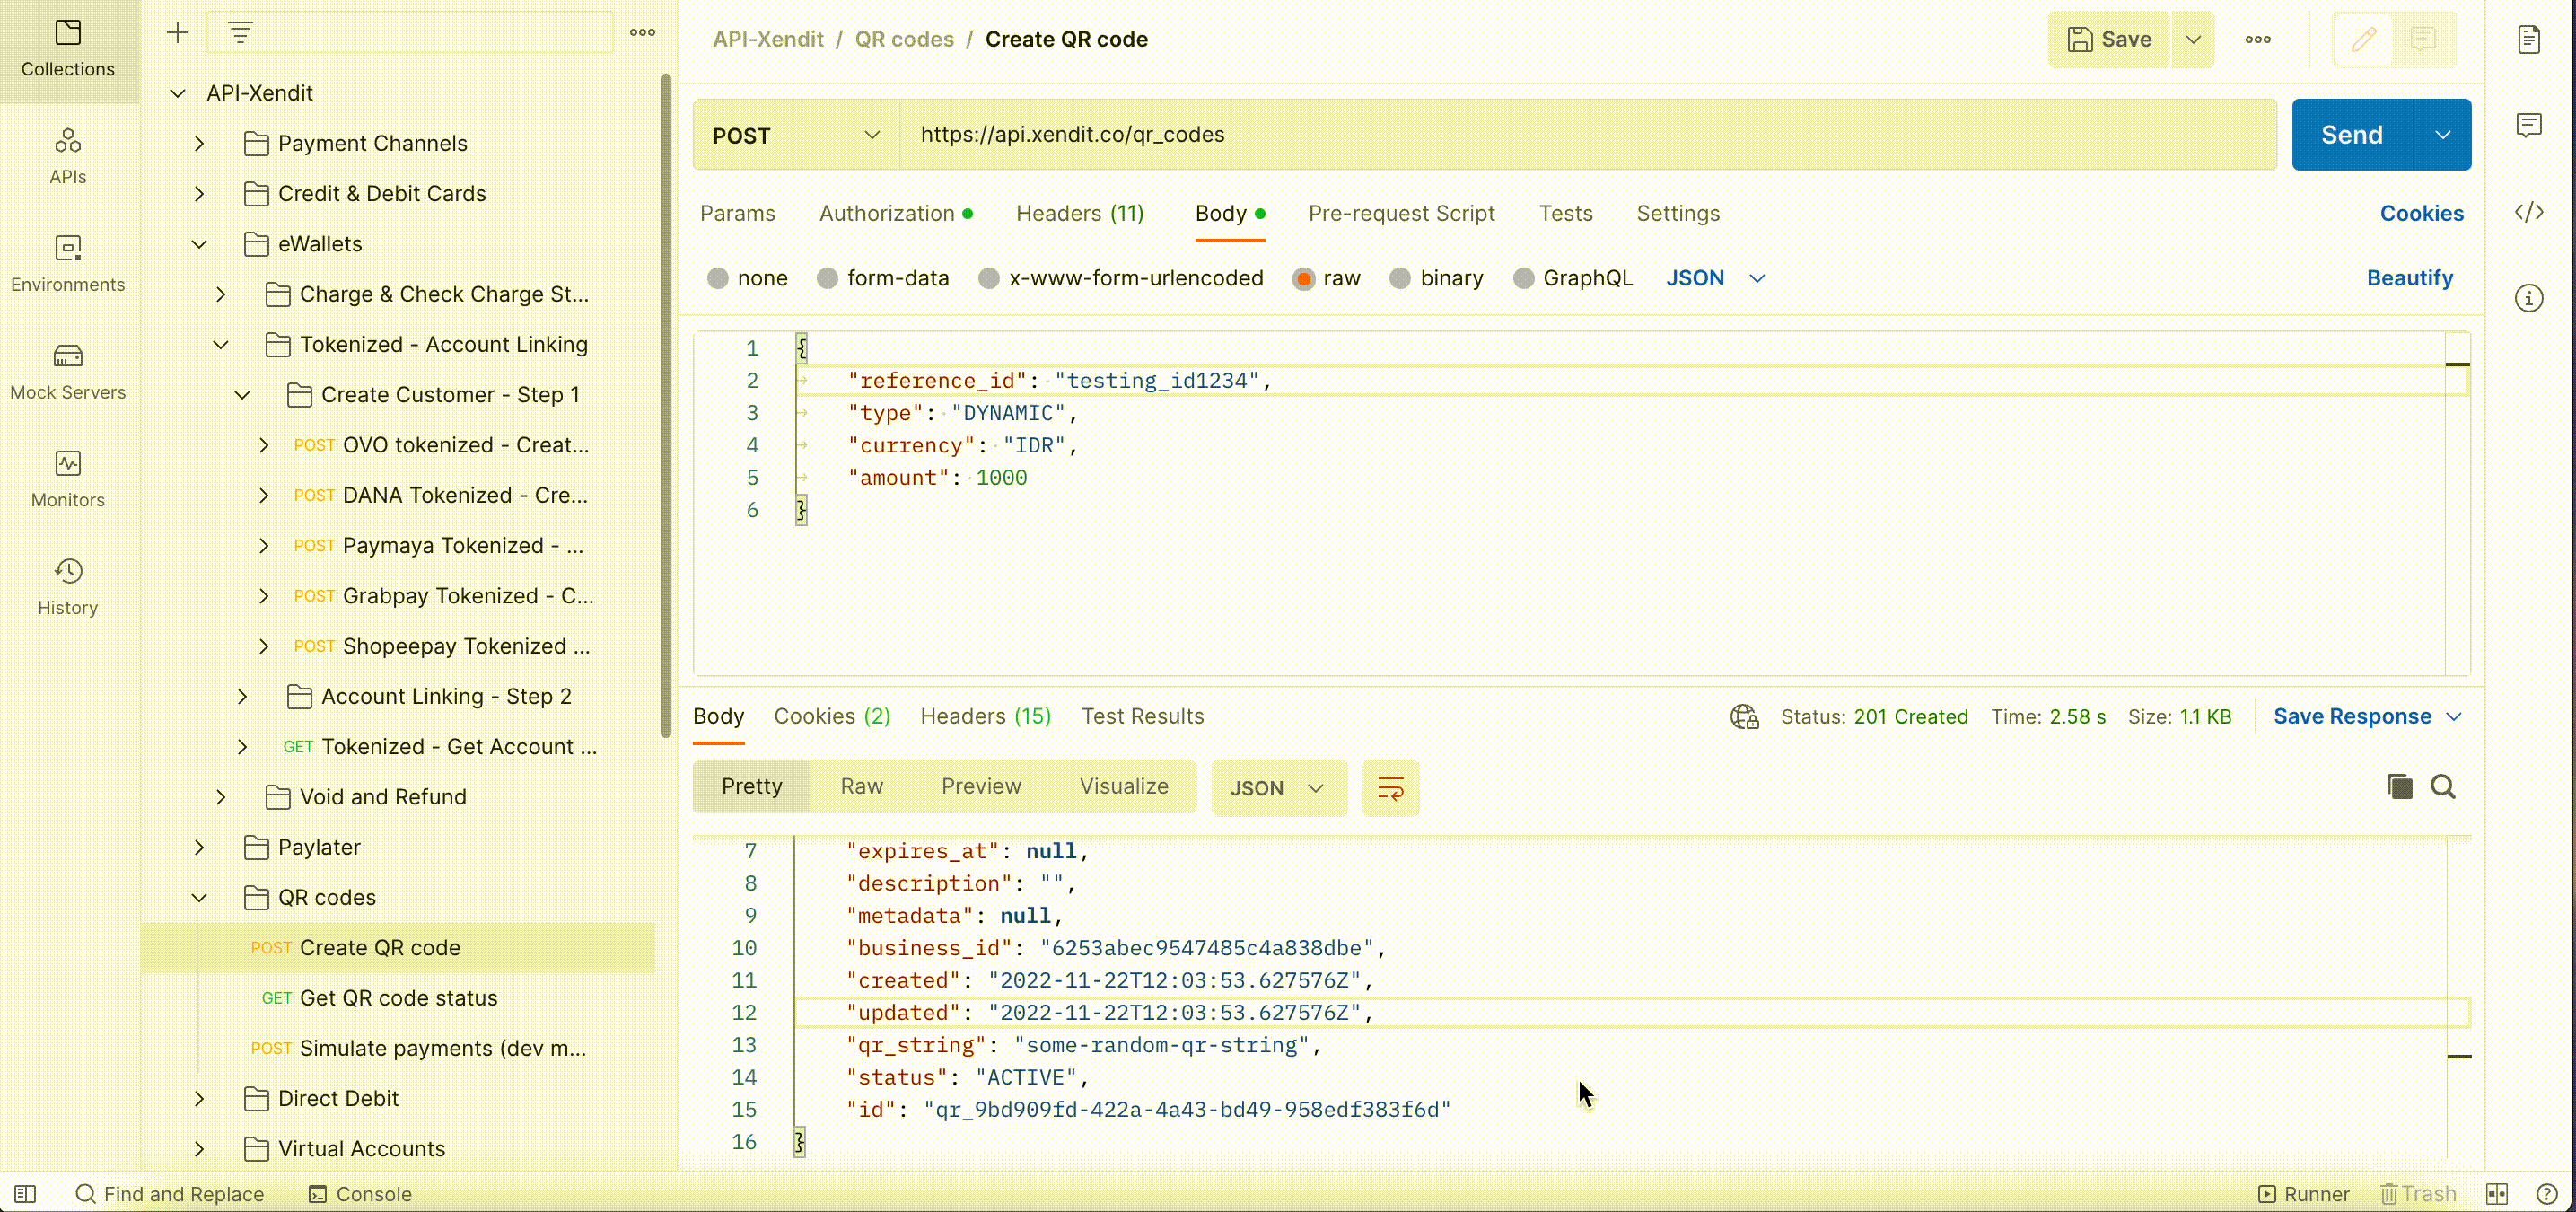This screenshot has height=1212, width=2576.
Task: Copy response using the copy icon
Action: [2399, 787]
